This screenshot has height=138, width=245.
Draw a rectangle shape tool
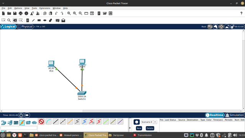(x=39, y=20)
